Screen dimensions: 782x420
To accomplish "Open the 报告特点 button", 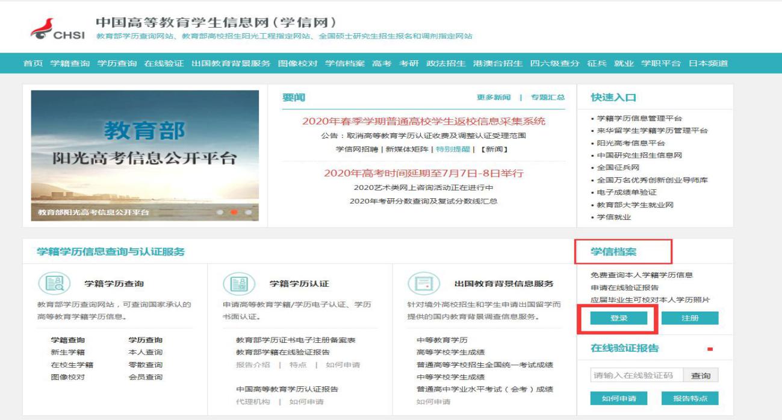I will coord(690,398).
